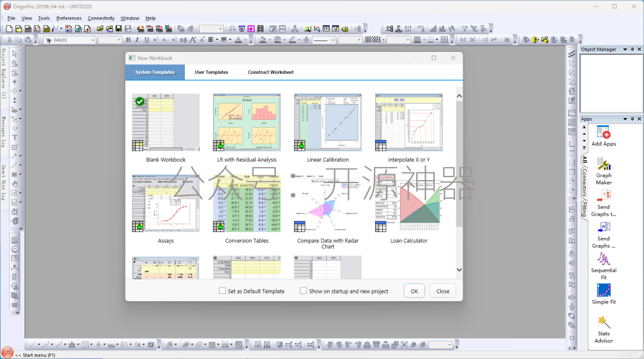Image resolution: width=644 pixels, height=359 pixels.
Task: Click the fill color paint bucket
Action: (x=263, y=40)
